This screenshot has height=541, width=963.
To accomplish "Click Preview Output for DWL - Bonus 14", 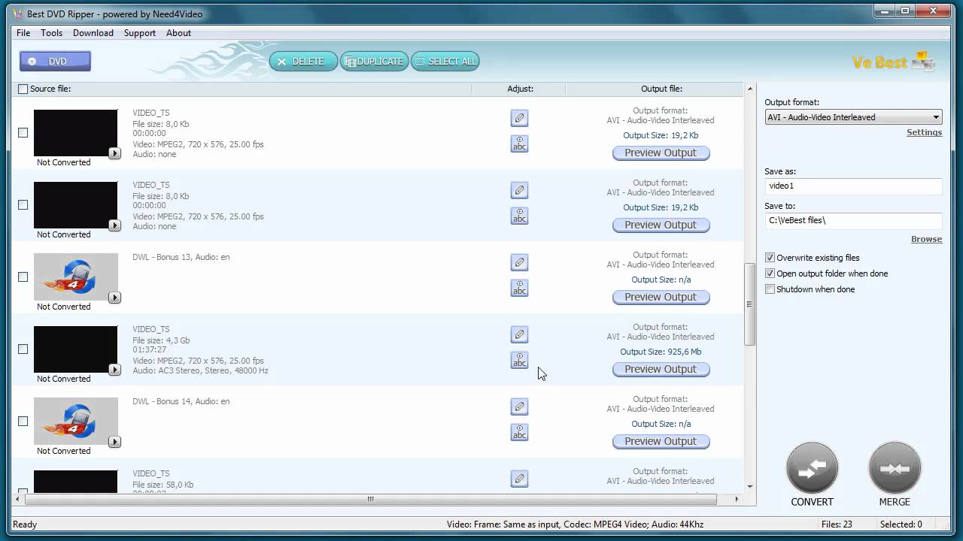I will 661,441.
